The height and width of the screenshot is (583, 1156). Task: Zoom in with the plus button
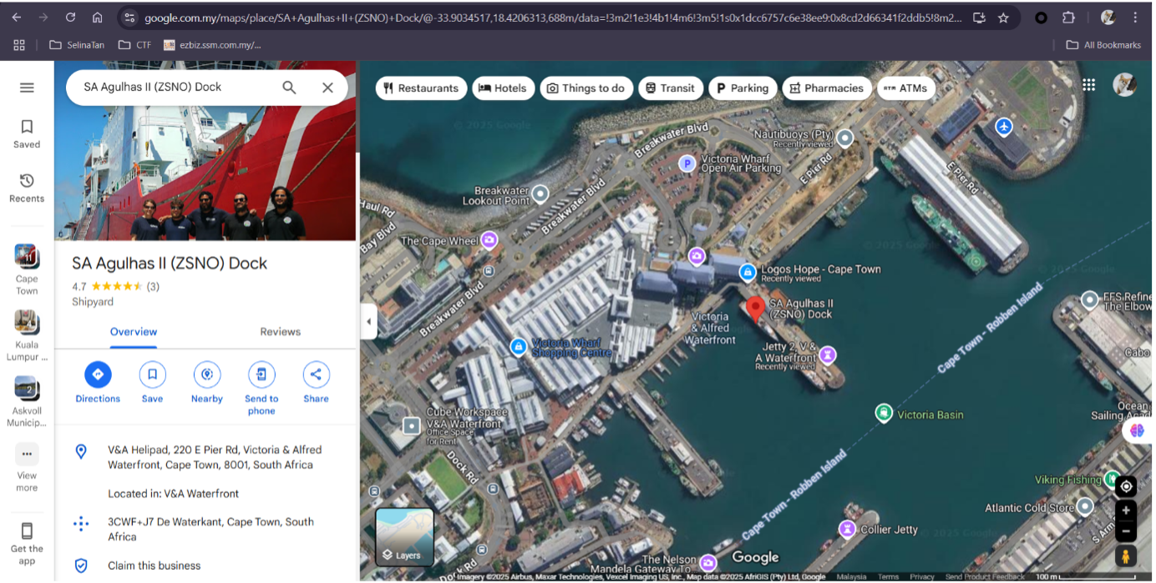[1126, 510]
